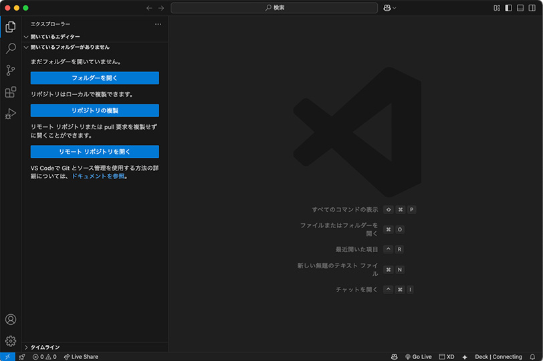543x361 pixels.
Task: Toggle the primary sidebar visibility
Action: (x=509, y=8)
